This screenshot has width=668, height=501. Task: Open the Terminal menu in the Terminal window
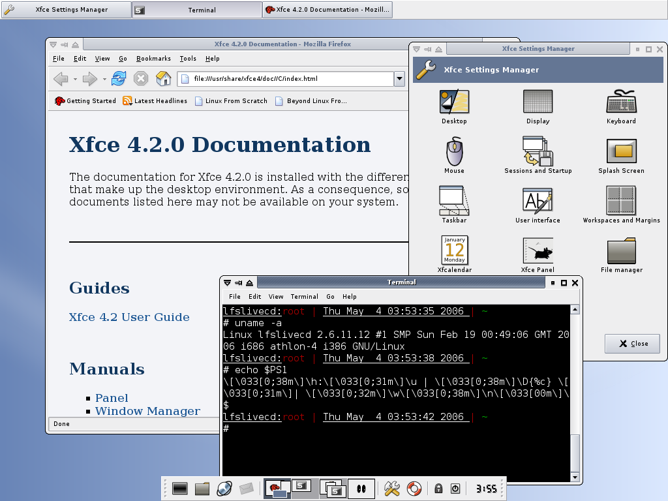coord(304,297)
